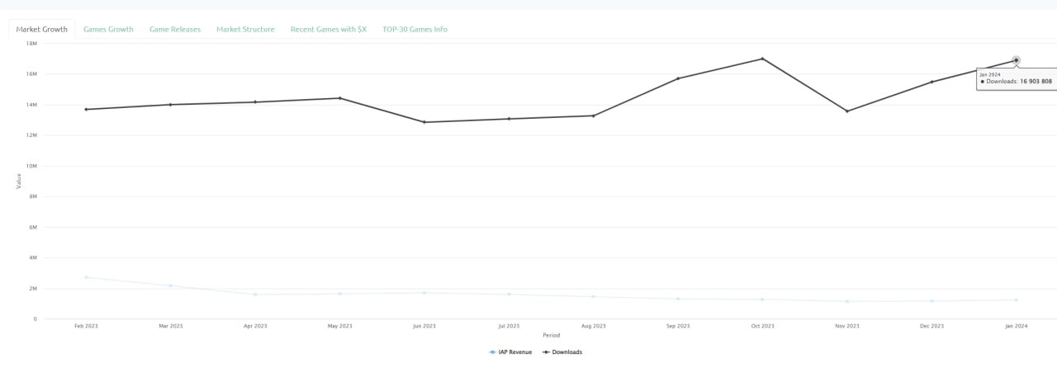Toggle the IAP Revenue legend item
This screenshot has height=368, width=1057.
point(511,352)
